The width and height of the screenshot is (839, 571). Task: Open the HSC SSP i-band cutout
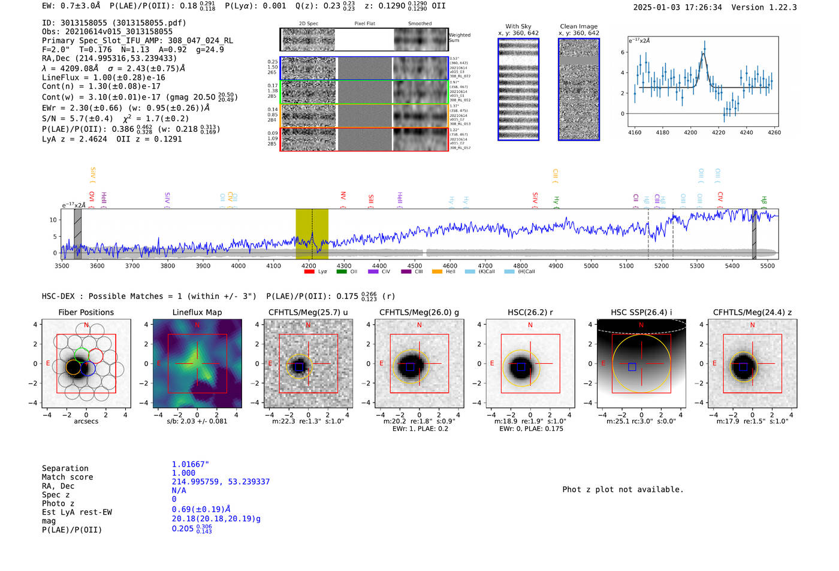coord(641,364)
